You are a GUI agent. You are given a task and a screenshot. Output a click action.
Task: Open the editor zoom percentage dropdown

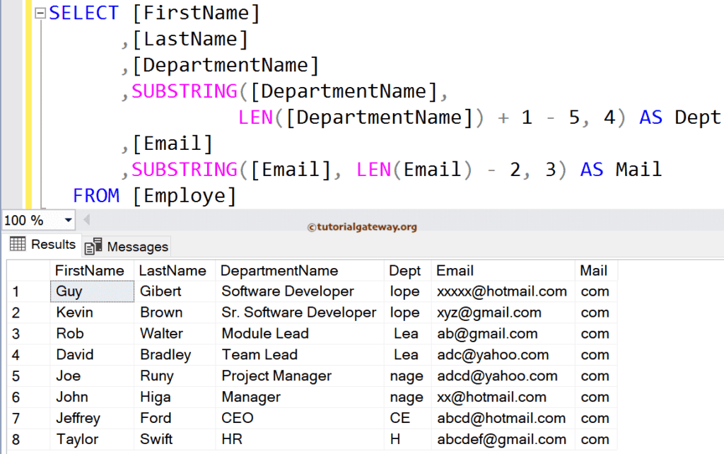click(x=68, y=220)
